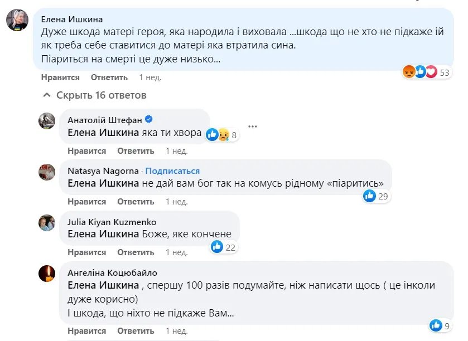Click Анатолій Штефан's avatar
The image size is (468, 341).
coord(47,121)
